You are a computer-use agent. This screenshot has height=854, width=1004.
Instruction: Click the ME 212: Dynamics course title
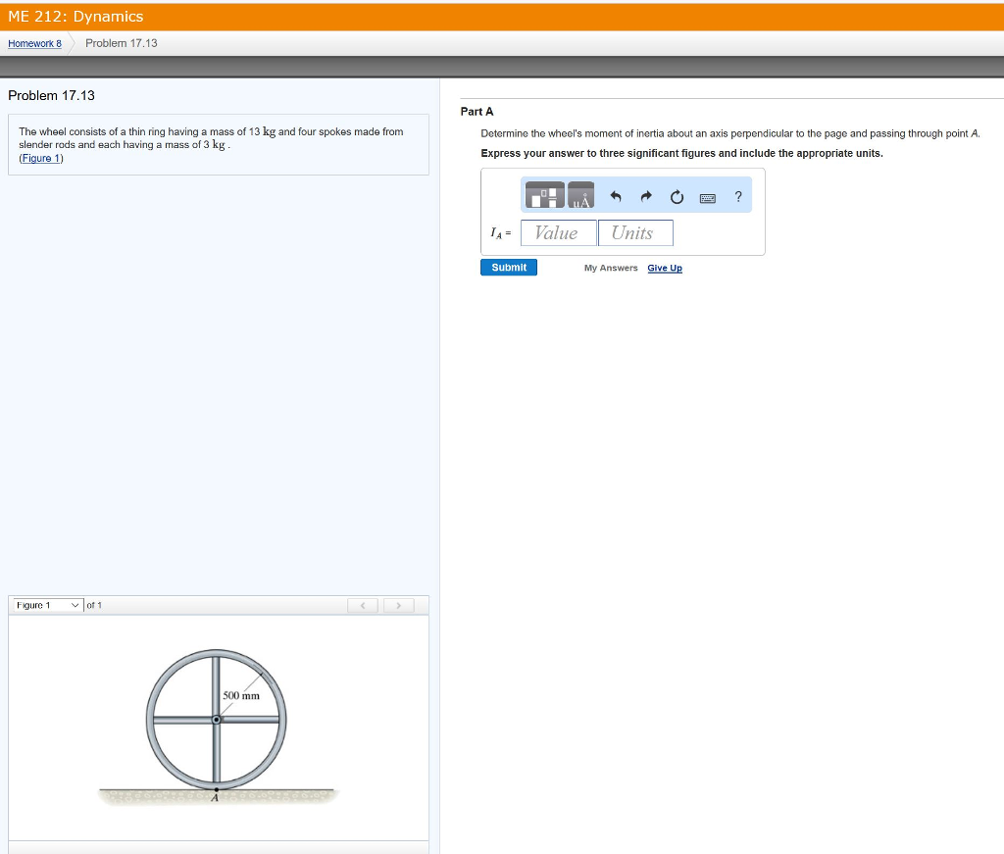pos(75,17)
